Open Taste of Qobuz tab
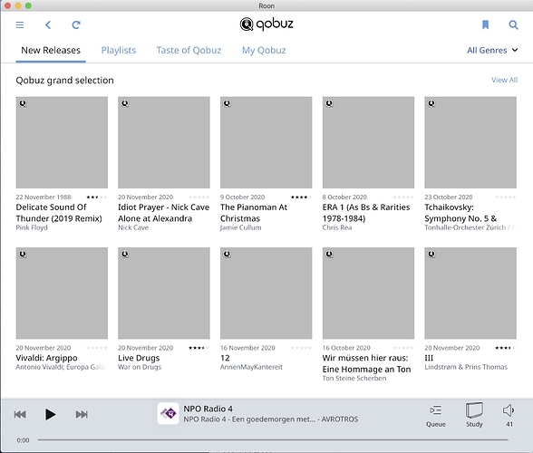 click(189, 51)
